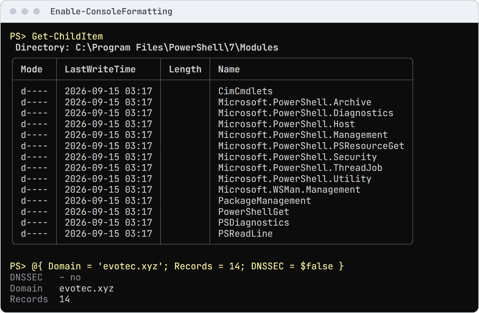
Task: Click the Records output label
Action: 29,299
